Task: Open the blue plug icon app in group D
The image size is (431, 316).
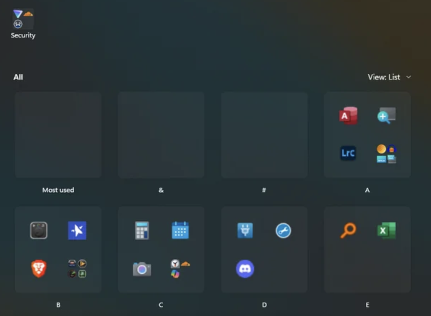Action: coord(245,230)
